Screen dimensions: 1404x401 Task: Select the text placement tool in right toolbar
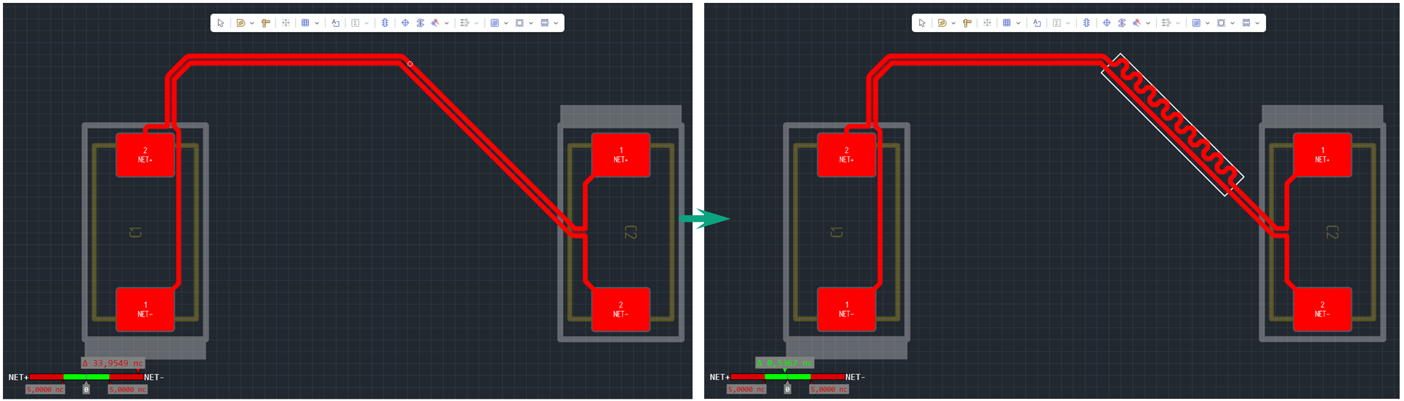pyautogui.click(x=1036, y=23)
